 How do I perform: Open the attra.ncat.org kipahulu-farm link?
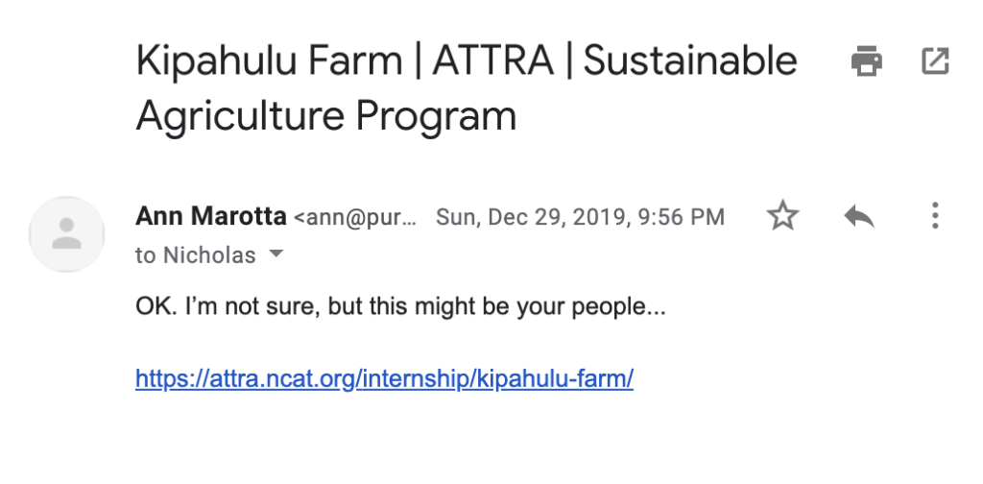coord(384,378)
